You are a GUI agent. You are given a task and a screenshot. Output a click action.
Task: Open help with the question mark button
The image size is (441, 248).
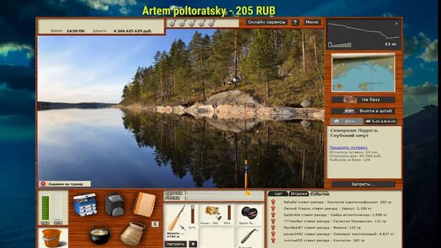(x=295, y=22)
